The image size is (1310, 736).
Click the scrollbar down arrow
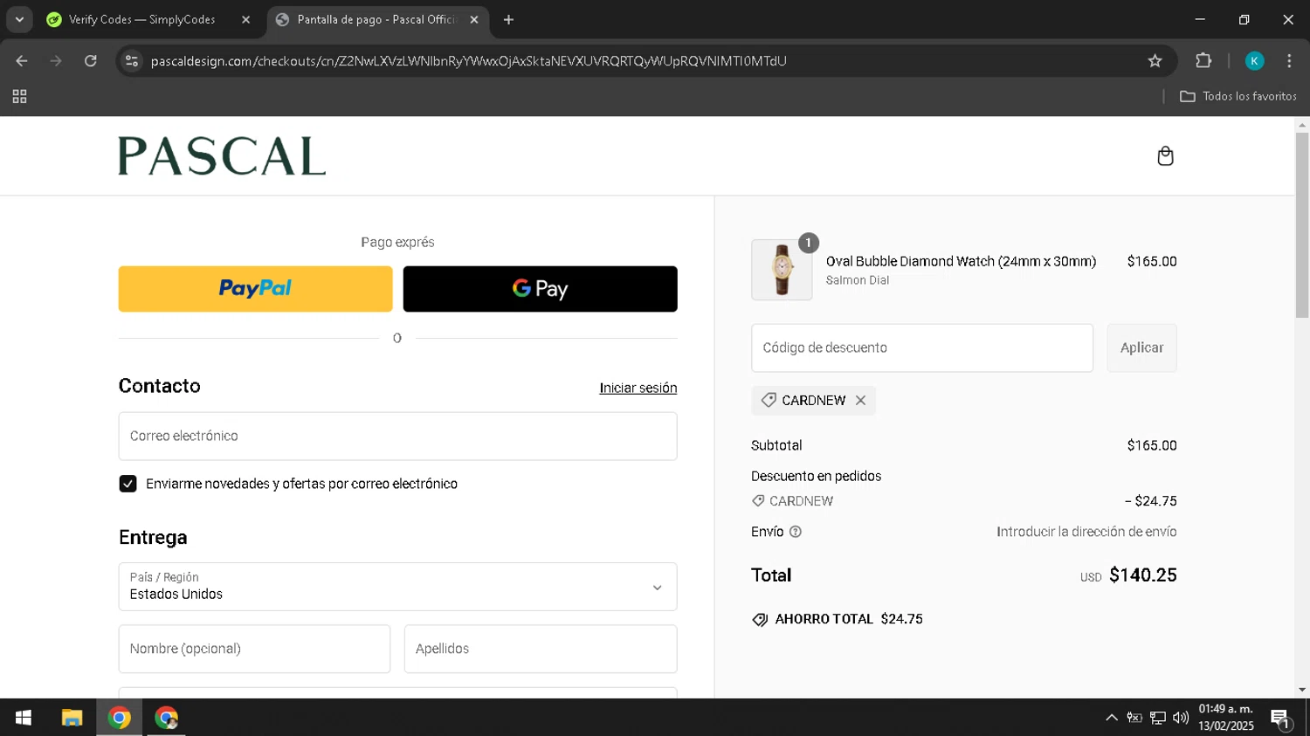tap(1302, 690)
